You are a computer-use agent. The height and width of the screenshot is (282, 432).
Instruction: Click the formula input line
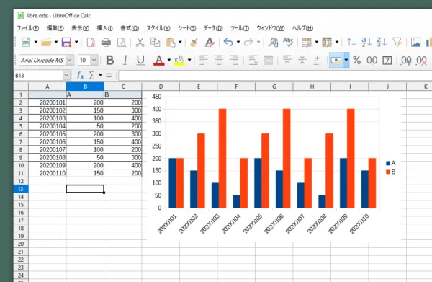275,75
